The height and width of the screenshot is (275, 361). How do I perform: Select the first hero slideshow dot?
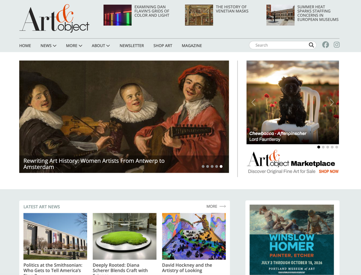click(203, 166)
